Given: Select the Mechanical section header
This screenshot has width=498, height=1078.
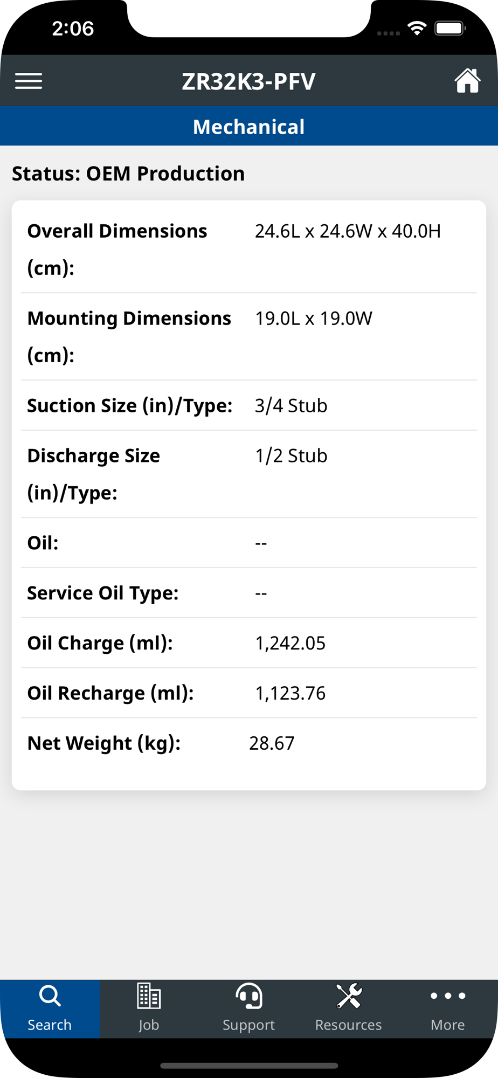Looking at the screenshot, I should pyautogui.click(x=249, y=127).
